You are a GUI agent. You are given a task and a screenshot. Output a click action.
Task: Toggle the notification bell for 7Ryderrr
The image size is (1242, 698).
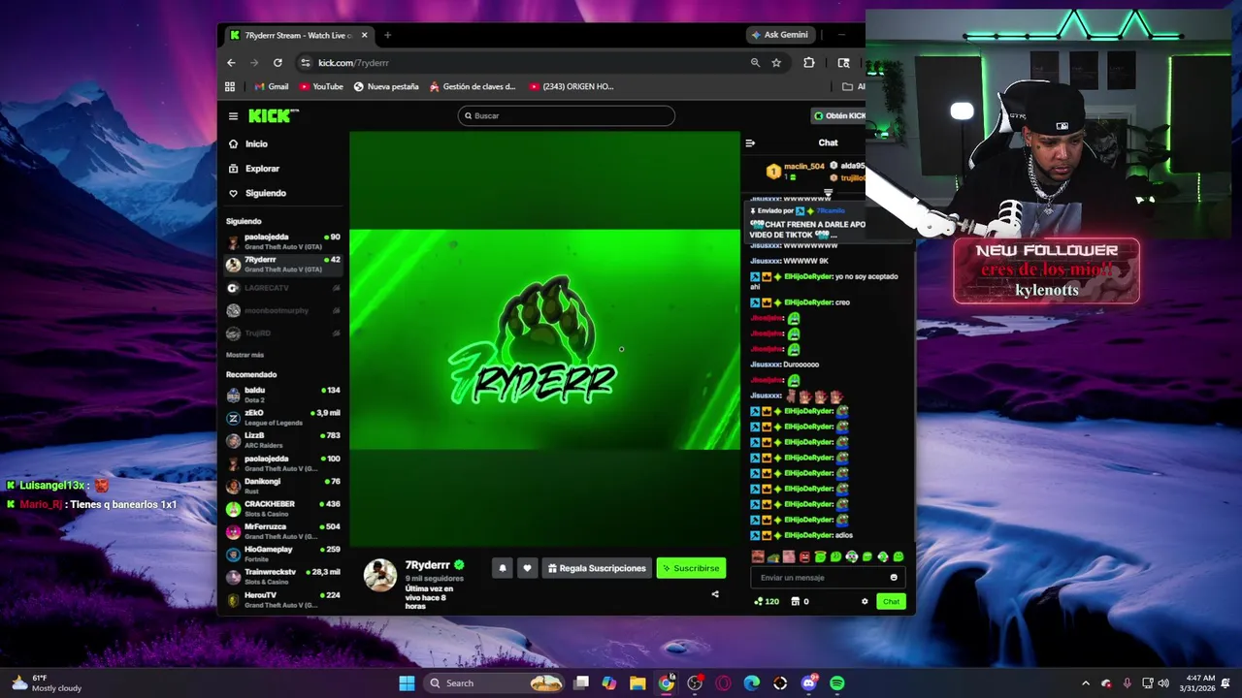[502, 568]
